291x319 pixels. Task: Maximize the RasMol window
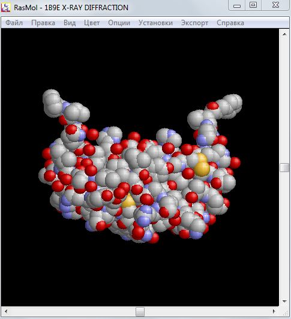pyautogui.click(x=253, y=5)
